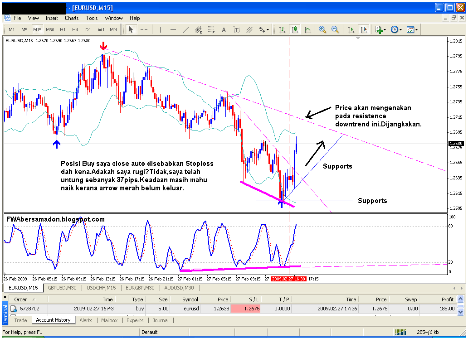The width and height of the screenshot is (468, 338).
Task: Sort history by Order column
Action: coord(29,299)
